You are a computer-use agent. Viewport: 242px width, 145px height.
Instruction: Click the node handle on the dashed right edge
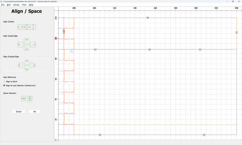point(236,33)
